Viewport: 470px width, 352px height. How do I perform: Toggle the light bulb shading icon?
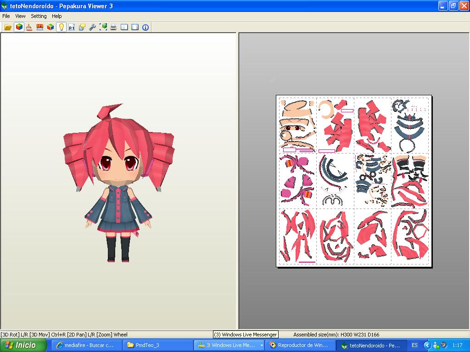point(61,27)
